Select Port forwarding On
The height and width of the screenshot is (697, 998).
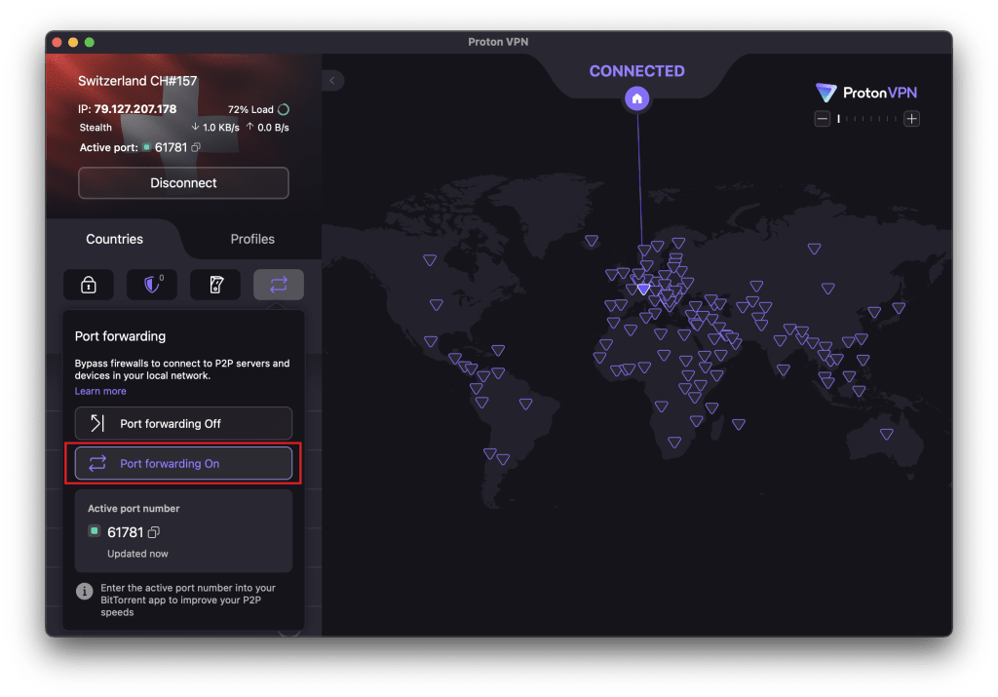click(183, 463)
